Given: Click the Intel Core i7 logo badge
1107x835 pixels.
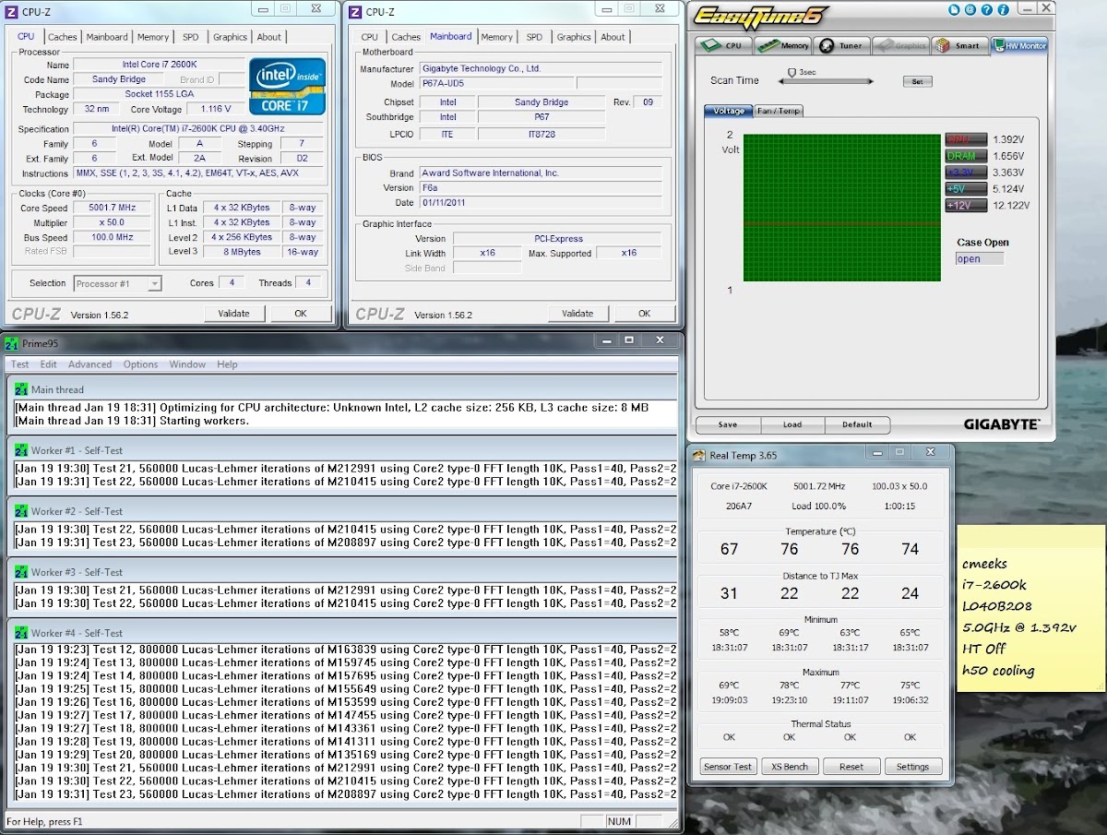Looking at the screenshot, I should point(287,87).
